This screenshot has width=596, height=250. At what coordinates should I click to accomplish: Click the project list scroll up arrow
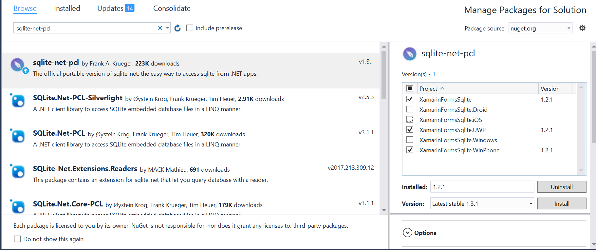coord(581,87)
